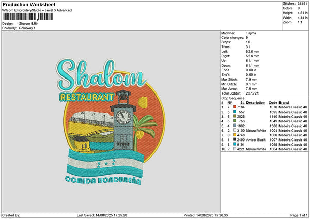The width and height of the screenshot is (310, 219).
Task: Click the Amber Black color swatch
Action: coord(235,139)
